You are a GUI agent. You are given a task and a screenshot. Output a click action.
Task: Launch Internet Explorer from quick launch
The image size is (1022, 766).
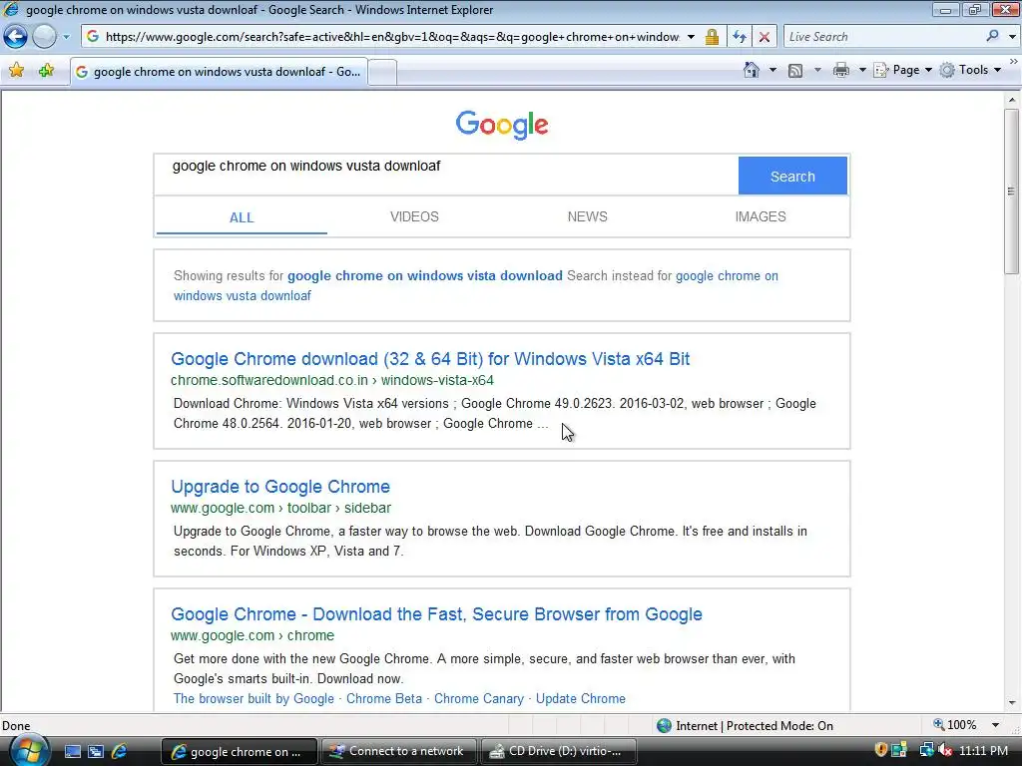point(120,752)
